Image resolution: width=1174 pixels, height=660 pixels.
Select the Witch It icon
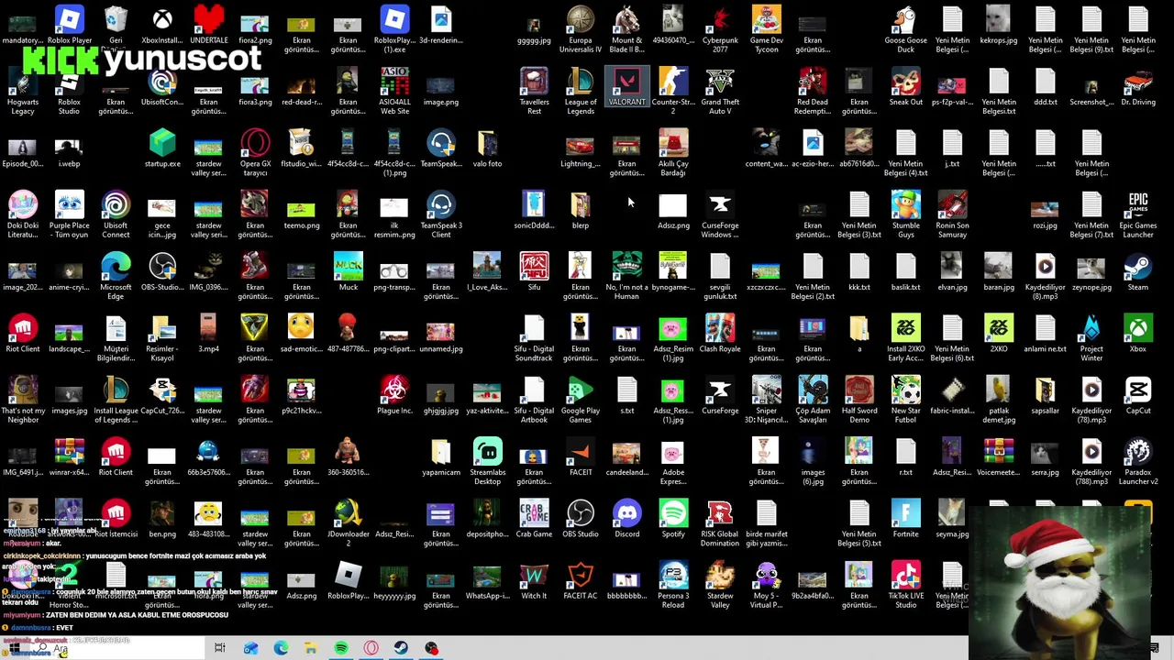[x=534, y=581]
